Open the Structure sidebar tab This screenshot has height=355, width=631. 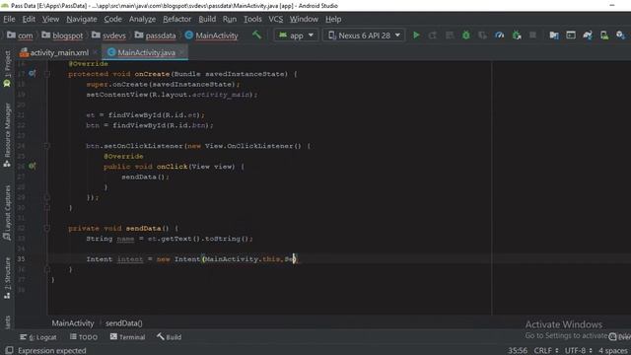7,278
